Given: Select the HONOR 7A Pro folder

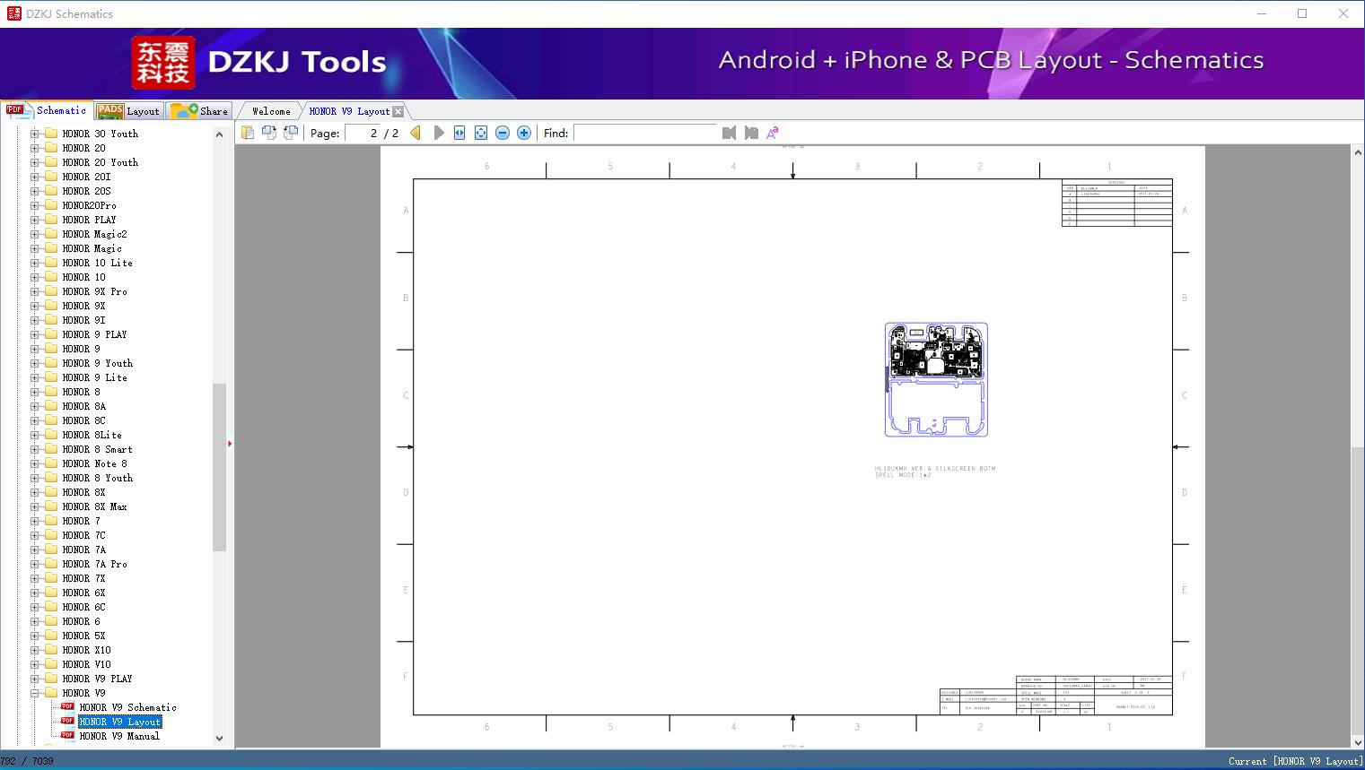Looking at the screenshot, I should pyautogui.click(x=94, y=564).
